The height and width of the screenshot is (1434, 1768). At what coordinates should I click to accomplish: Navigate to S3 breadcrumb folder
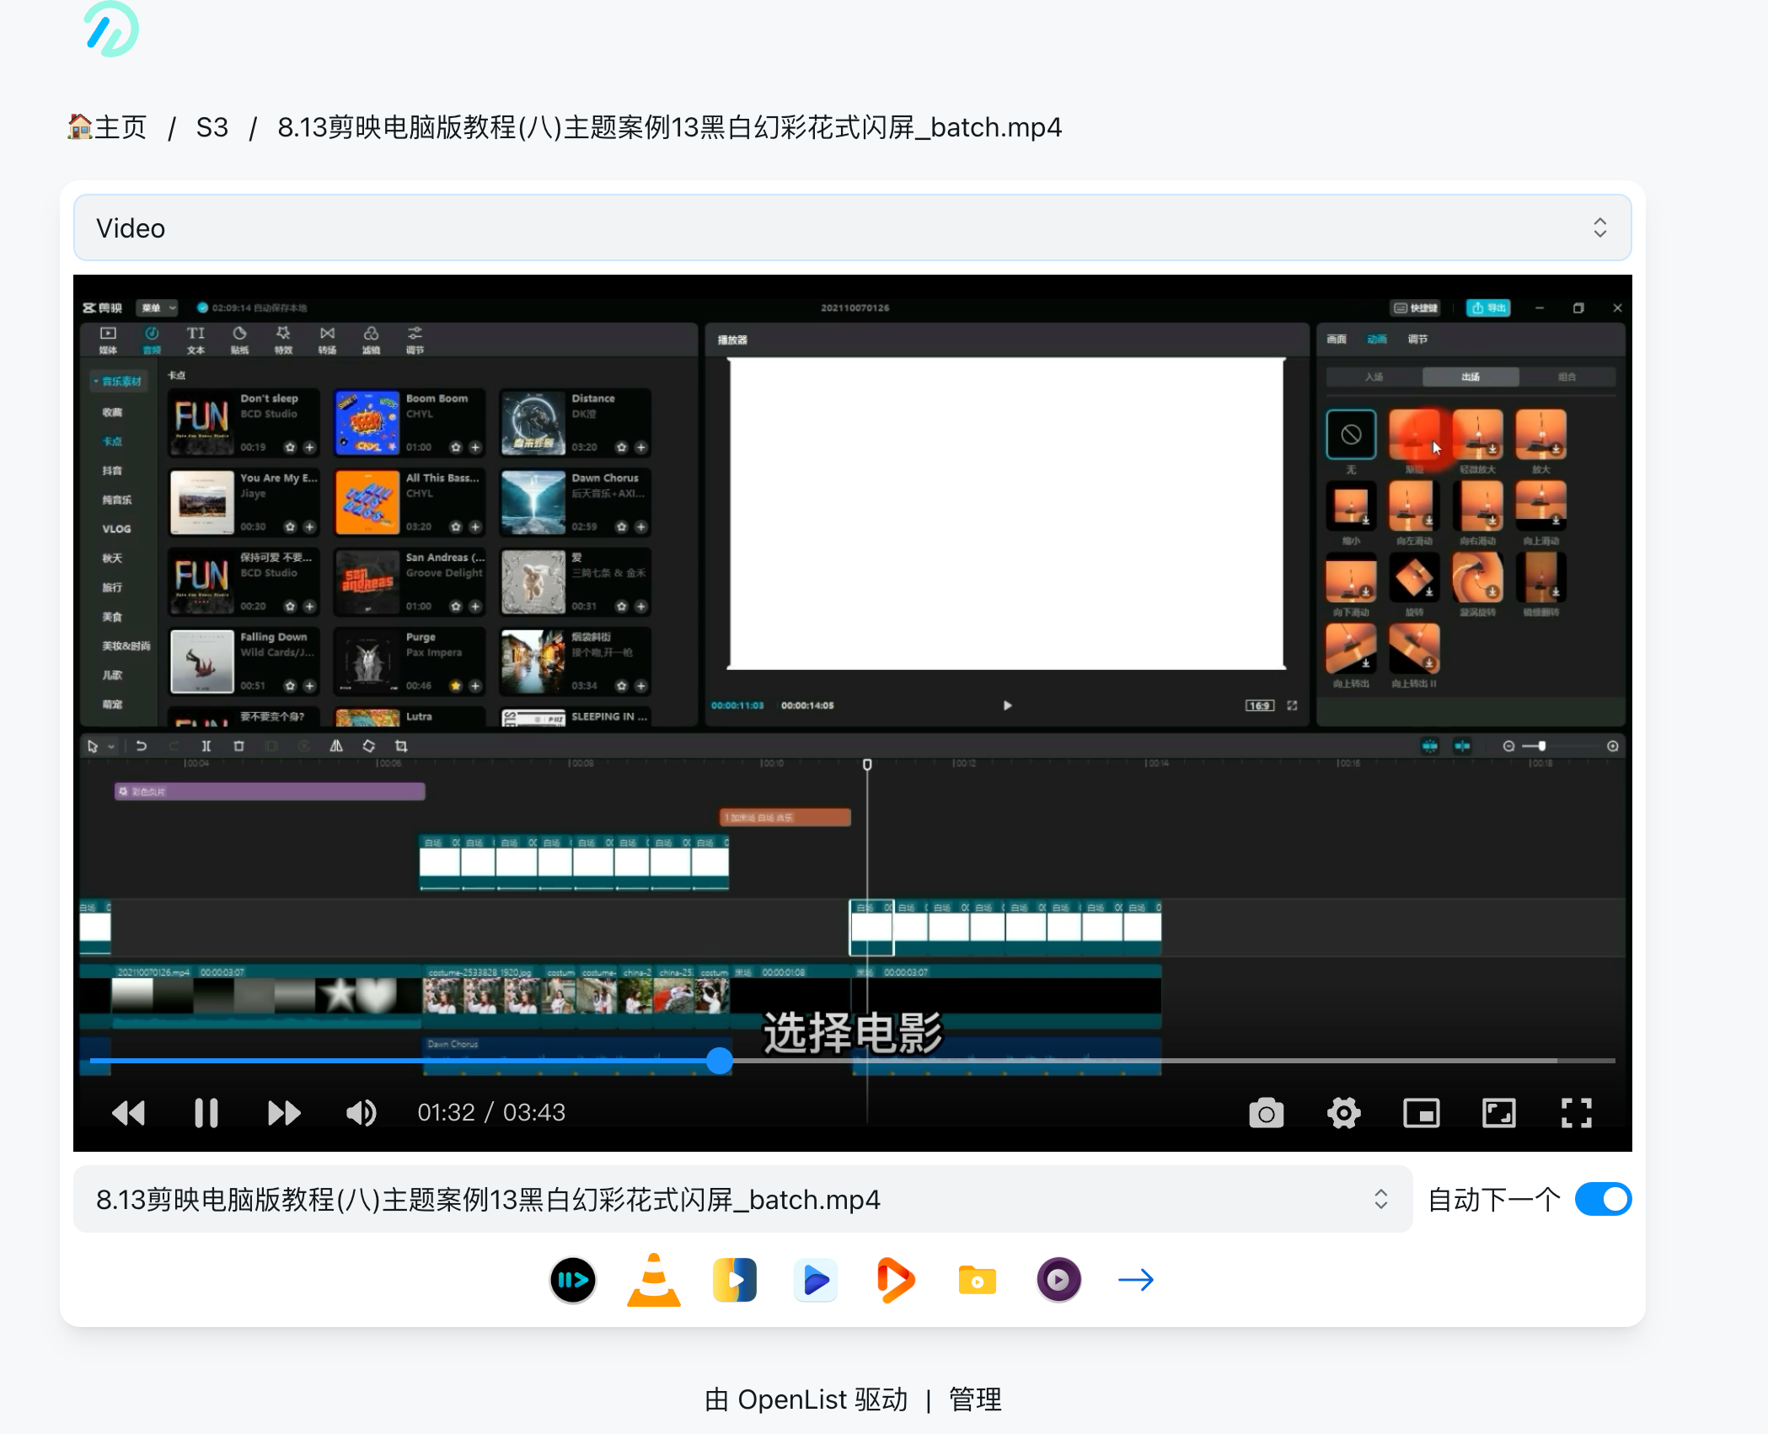click(212, 127)
